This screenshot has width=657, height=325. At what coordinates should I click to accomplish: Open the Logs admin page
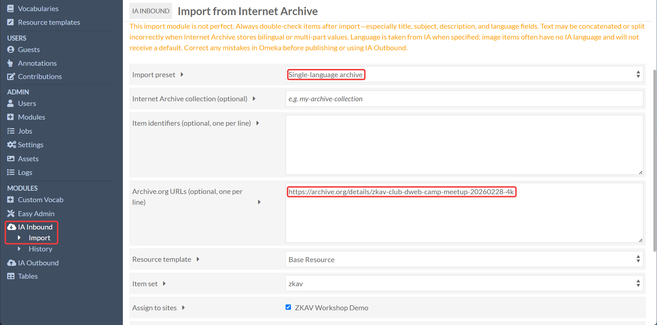click(x=25, y=172)
